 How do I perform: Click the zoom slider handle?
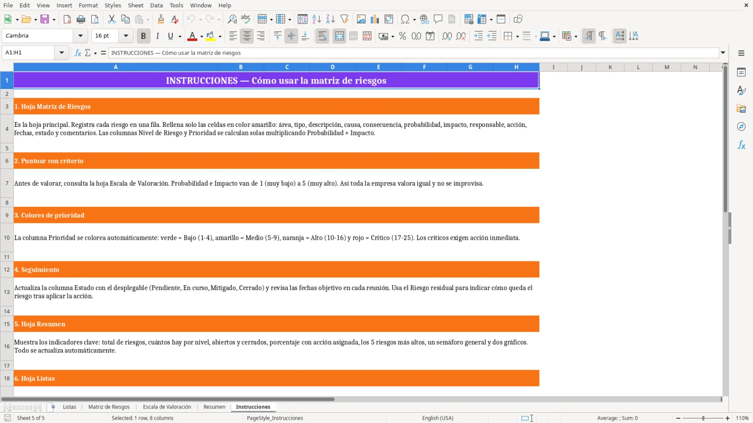(703, 418)
